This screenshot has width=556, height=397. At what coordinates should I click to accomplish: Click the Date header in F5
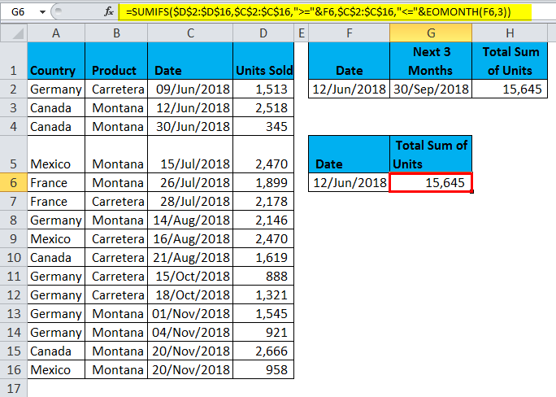coord(350,155)
